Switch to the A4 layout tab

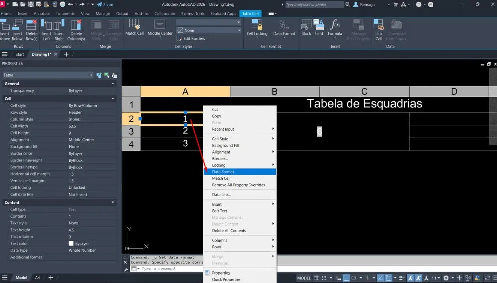point(37,278)
